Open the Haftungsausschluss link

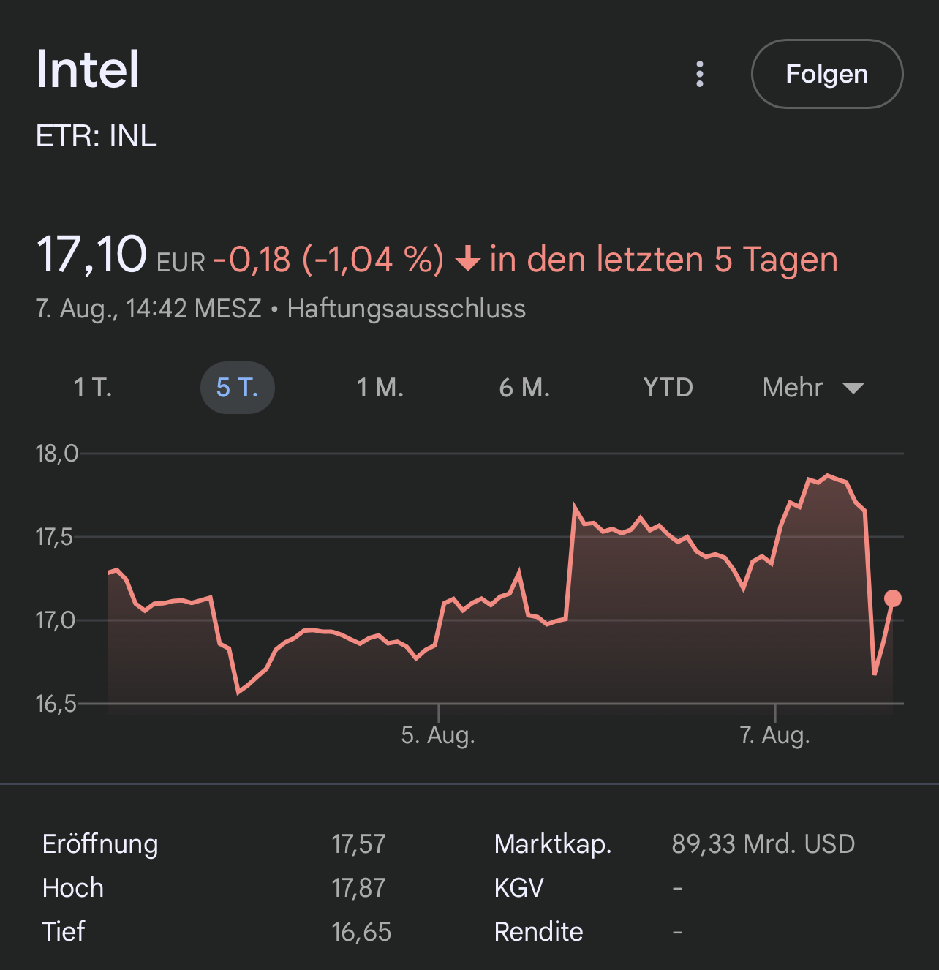[x=406, y=308]
